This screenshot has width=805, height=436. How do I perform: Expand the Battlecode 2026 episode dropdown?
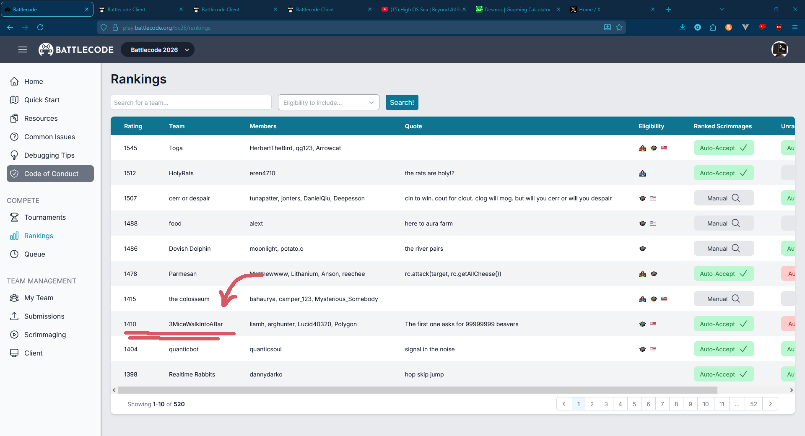(x=158, y=49)
